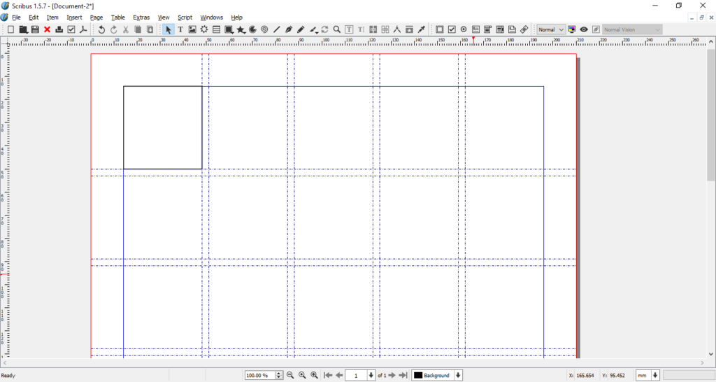The height and width of the screenshot is (382, 716).
Task: Click the zoom level 100.00 % field
Action: click(260, 375)
